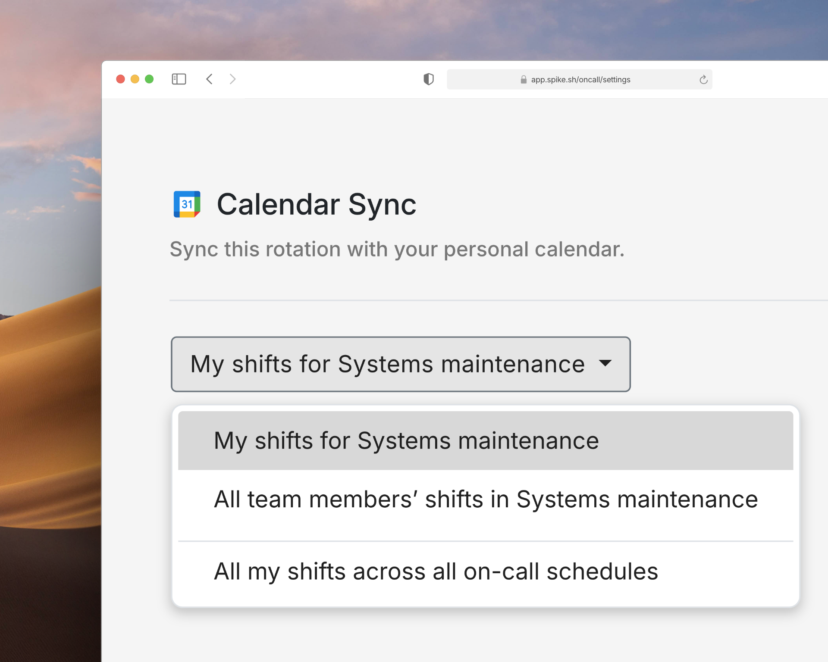Click the dropdown caret arrow
Image resolution: width=828 pixels, height=662 pixels.
(605, 363)
